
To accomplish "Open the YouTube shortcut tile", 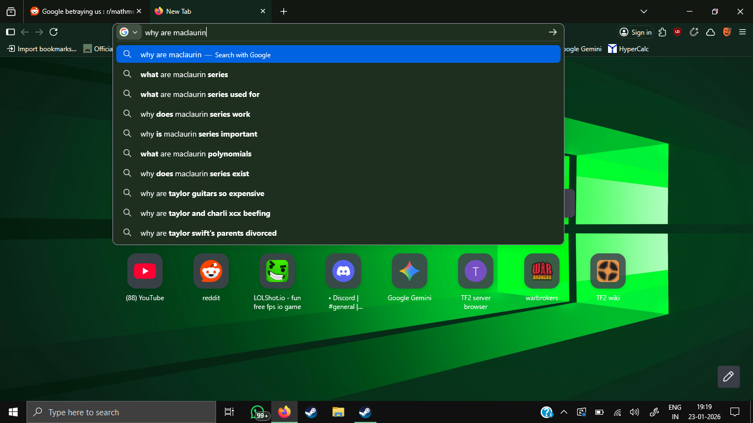I will (x=145, y=271).
